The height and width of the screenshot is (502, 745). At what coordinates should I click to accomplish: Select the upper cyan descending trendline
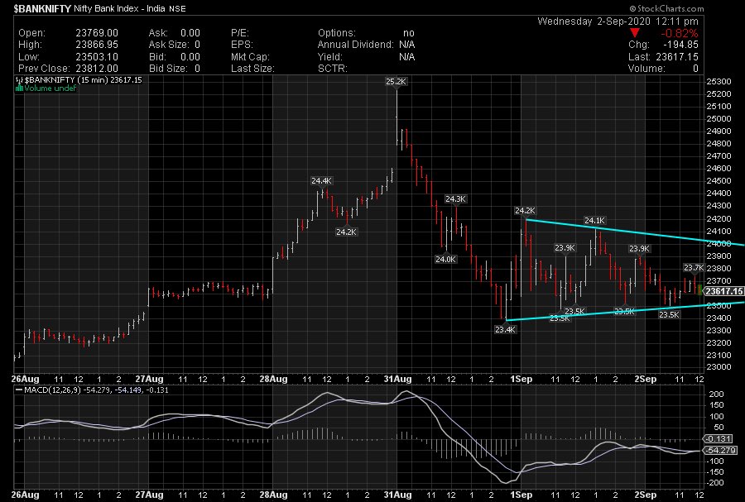(634, 232)
